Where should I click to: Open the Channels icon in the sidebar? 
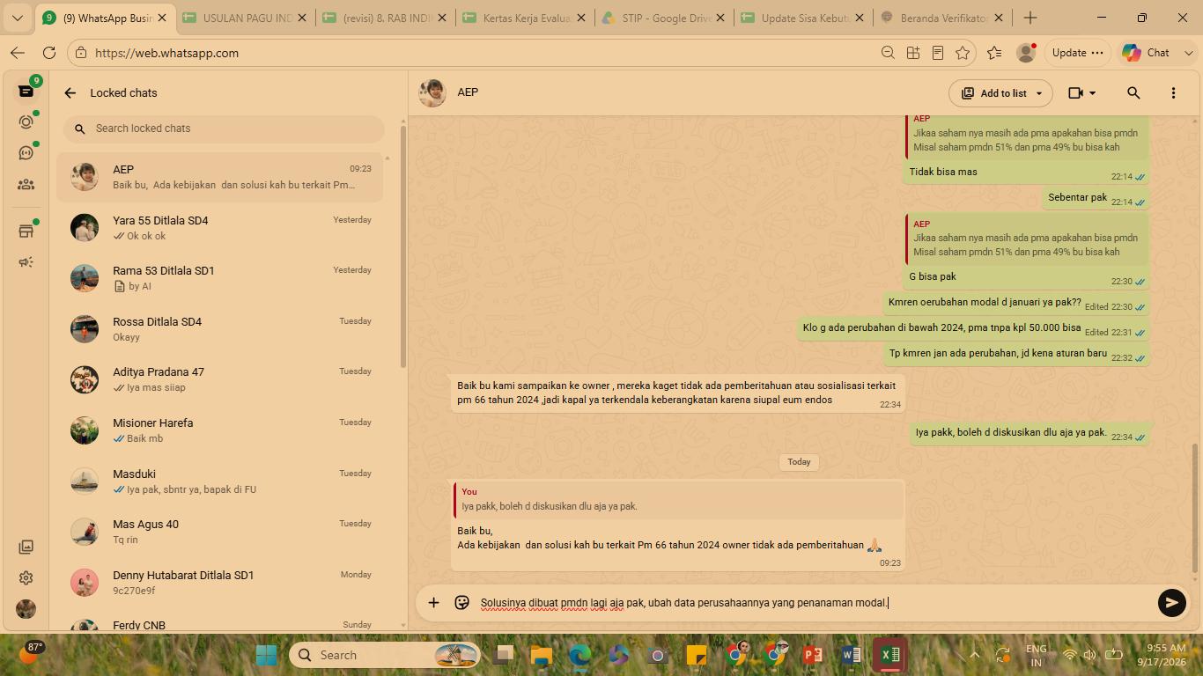[26, 153]
